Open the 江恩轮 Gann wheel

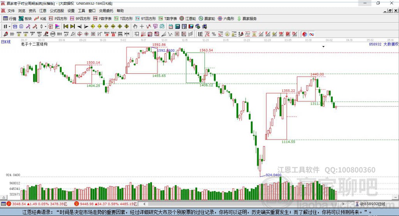(188, 19)
